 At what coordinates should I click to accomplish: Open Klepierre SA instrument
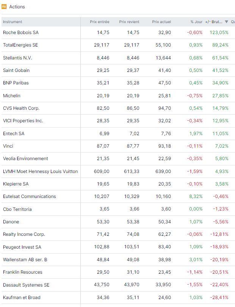click(x=16, y=184)
